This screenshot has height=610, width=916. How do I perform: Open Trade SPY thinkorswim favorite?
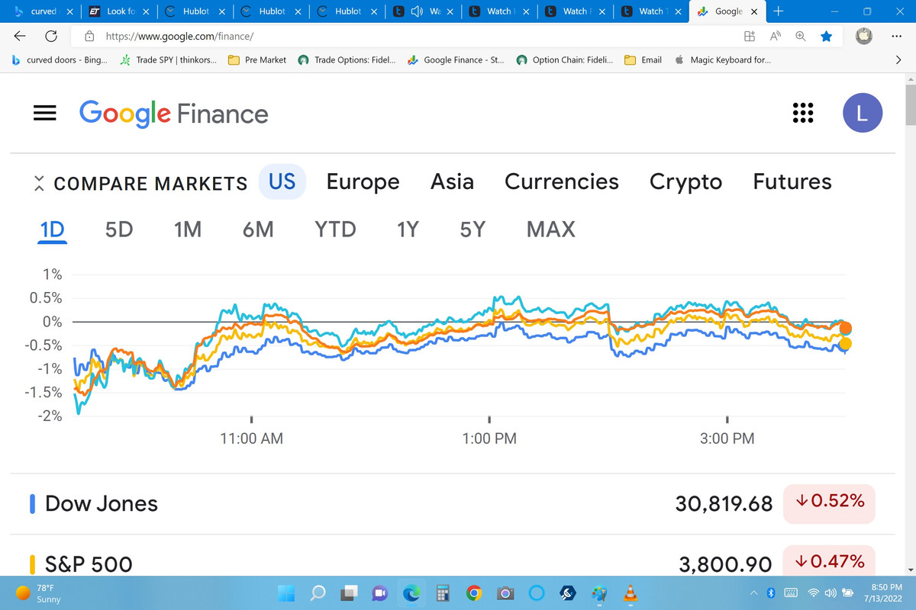(x=169, y=59)
